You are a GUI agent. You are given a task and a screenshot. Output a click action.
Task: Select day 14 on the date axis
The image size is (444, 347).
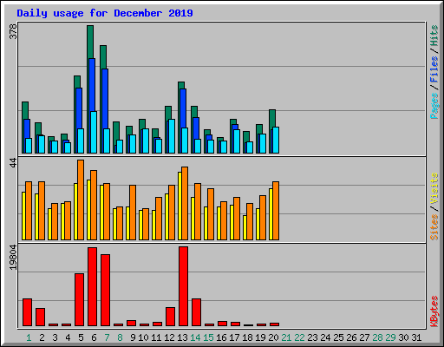pyautogui.click(x=195, y=337)
